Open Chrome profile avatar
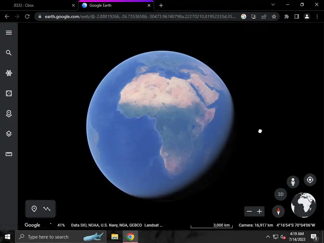The height and width of the screenshot is (243, 324). (307, 16)
